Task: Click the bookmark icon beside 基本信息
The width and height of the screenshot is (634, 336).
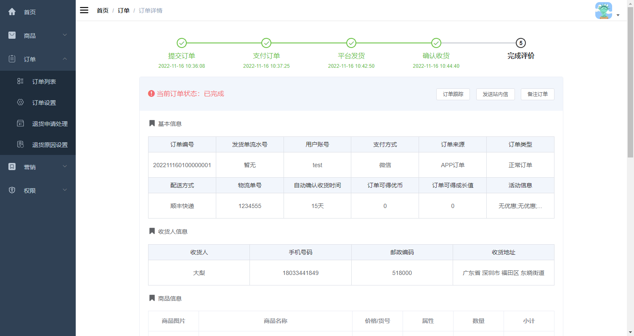Action: point(152,123)
